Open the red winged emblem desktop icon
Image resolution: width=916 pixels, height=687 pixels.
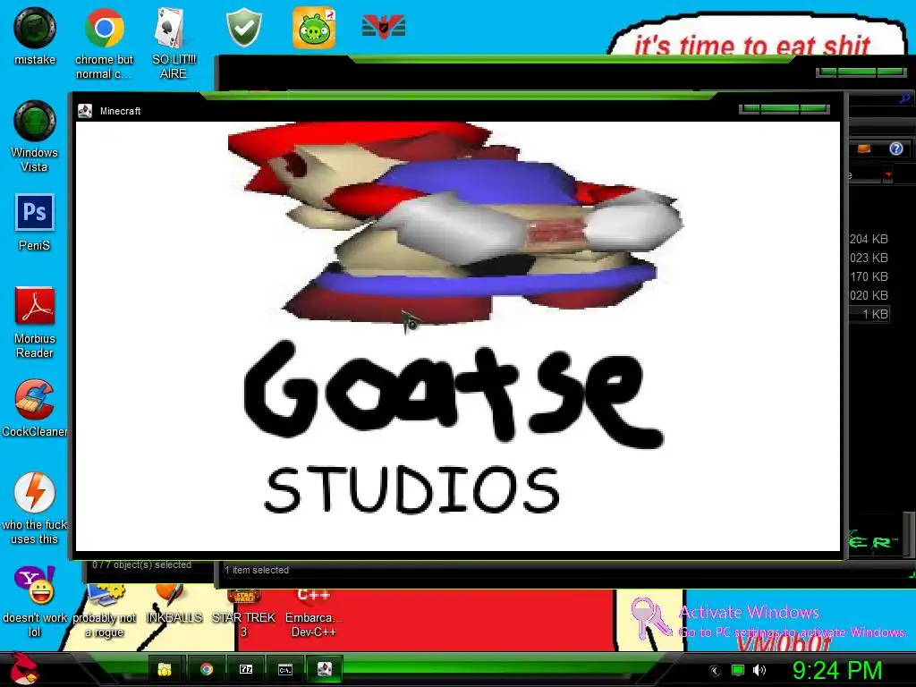coord(383,27)
